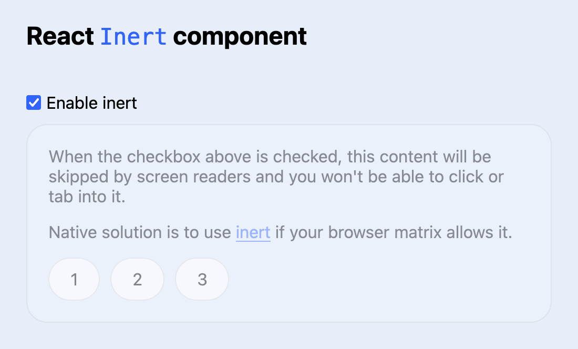Click the rightmost circular button labeled 3
Viewport: 578px width, 349px height.
pyautogui.click(x=202, y=279)
